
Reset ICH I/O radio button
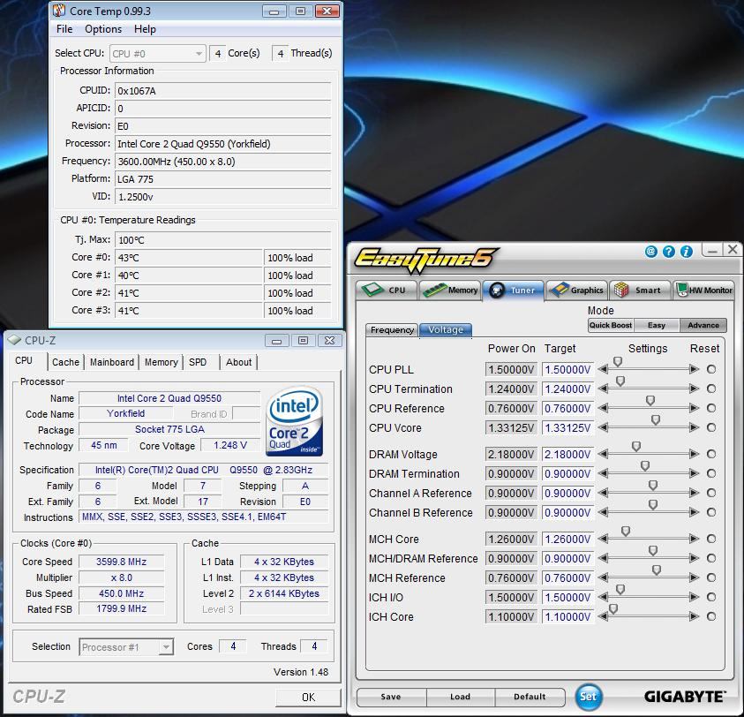coord(711,597)
